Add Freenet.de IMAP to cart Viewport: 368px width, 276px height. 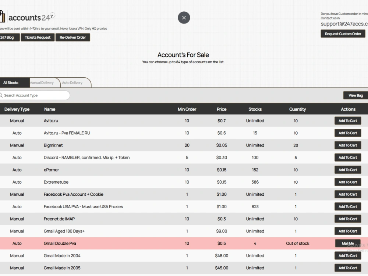348,219
